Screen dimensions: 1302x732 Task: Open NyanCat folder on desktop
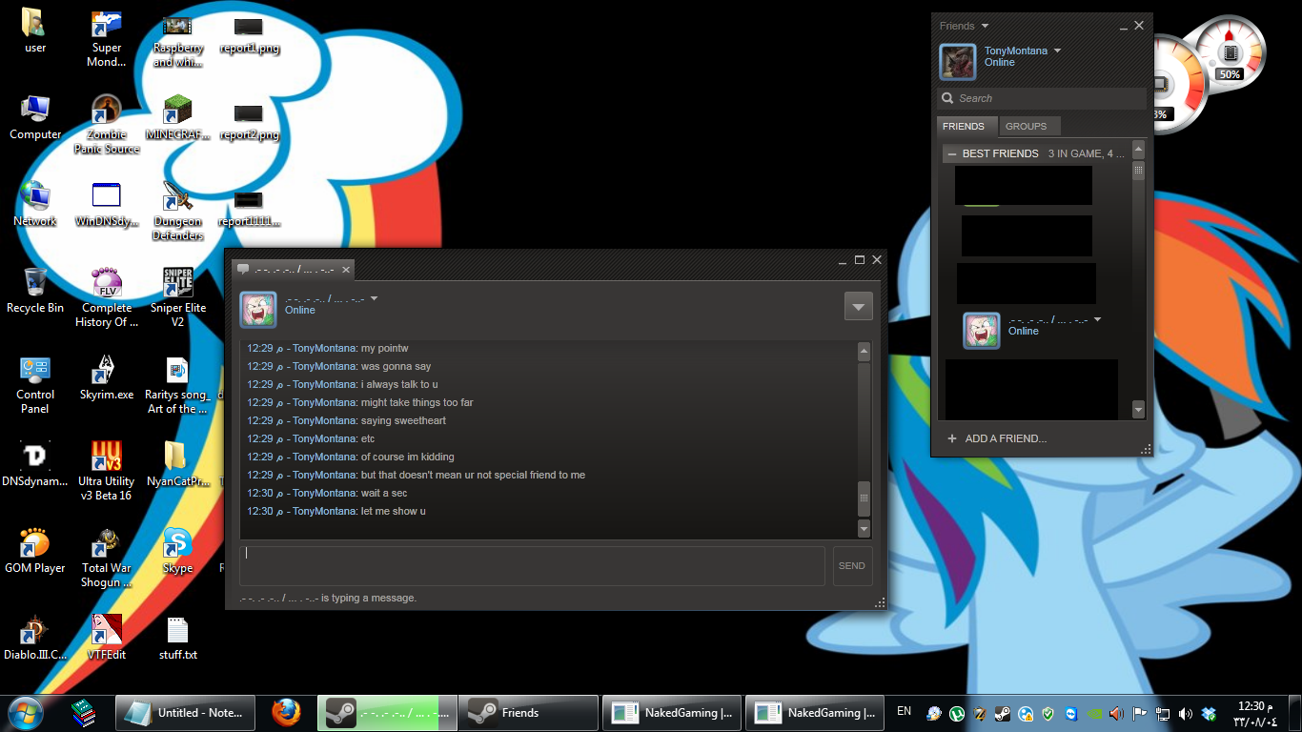click(x=177, y=463)
